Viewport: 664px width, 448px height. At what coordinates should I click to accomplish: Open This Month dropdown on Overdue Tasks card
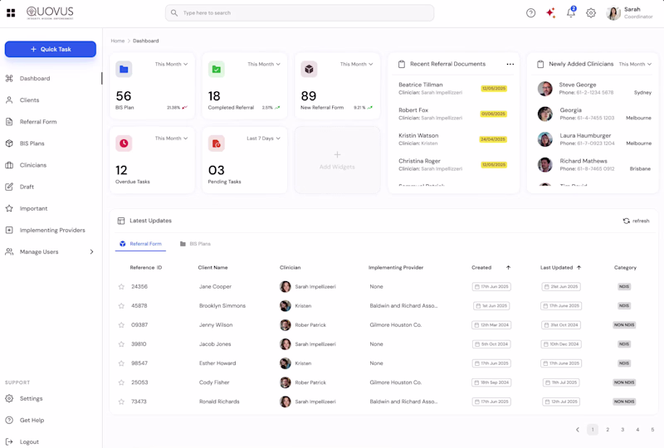pyautogui.click(x=171, y=139)
